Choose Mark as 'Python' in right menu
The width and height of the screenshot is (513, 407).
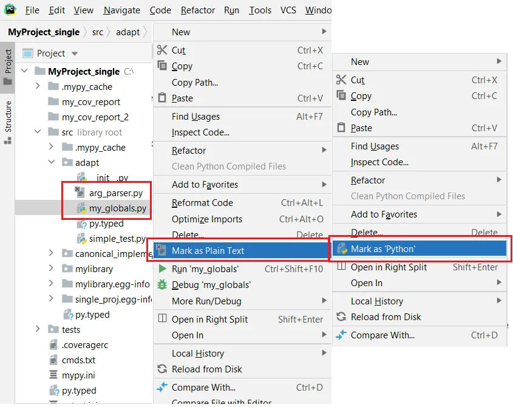[420, 249]
